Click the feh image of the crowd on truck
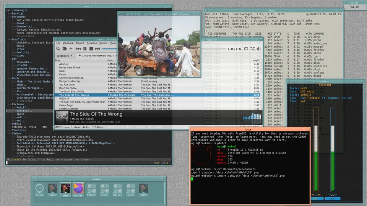 pos(159,46)
